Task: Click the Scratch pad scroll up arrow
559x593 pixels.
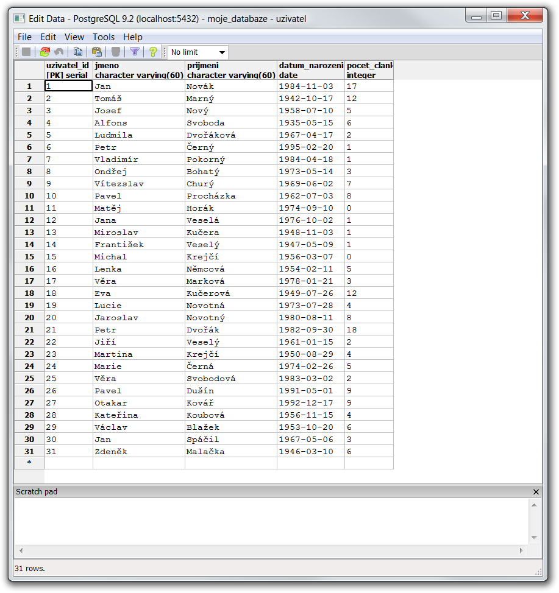Action: [x=534, y=505]
